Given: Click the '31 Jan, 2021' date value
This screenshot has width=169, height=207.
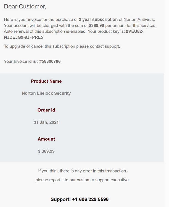Looking at the screenshot, I should coord(46,122).
